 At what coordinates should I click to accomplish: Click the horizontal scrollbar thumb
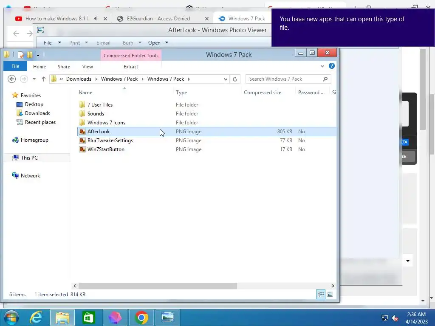pyautogui.click(x=158, y=286)
